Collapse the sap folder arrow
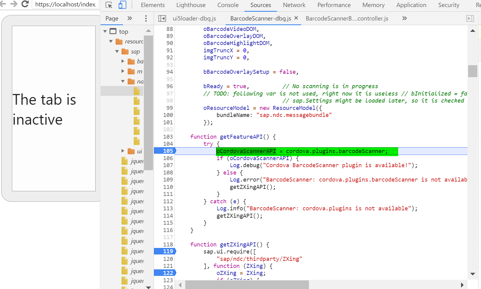Screen dimensions: 481x289 point(117,51)
